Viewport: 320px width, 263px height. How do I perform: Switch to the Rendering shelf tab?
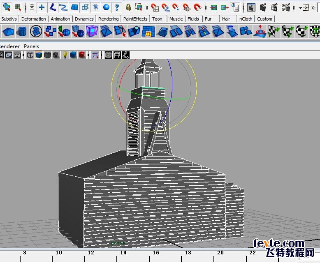coord(108,19)
